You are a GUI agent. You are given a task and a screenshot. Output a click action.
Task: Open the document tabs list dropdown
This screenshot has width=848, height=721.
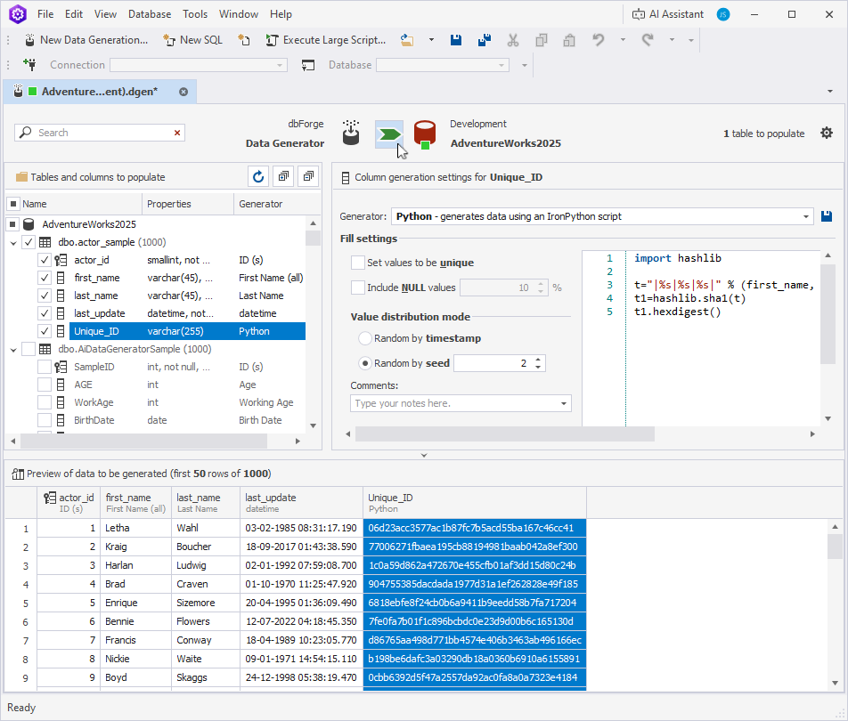pyautogui.click(x=830, y=92)
